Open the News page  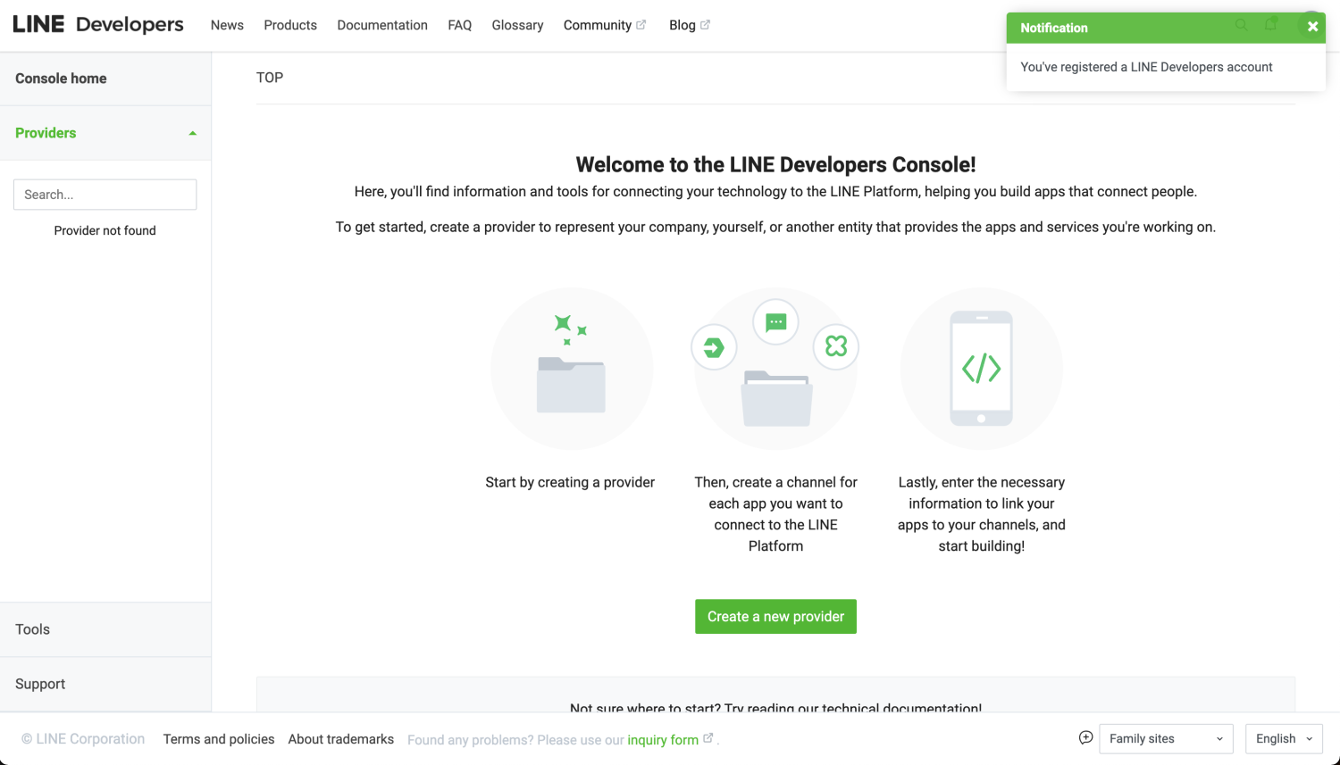227,25
